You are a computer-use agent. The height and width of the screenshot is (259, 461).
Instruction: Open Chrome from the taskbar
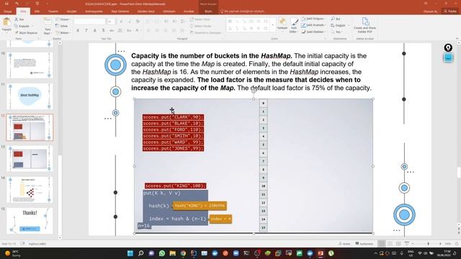[x=183, y=253]
